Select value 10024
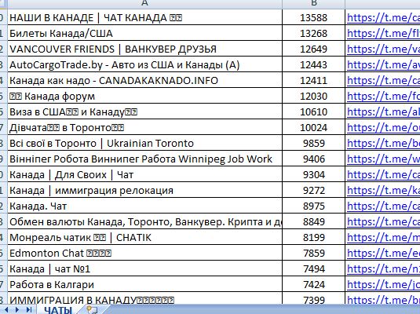The image size is (420, 314). pyautogui.click(x=314, y=127)
